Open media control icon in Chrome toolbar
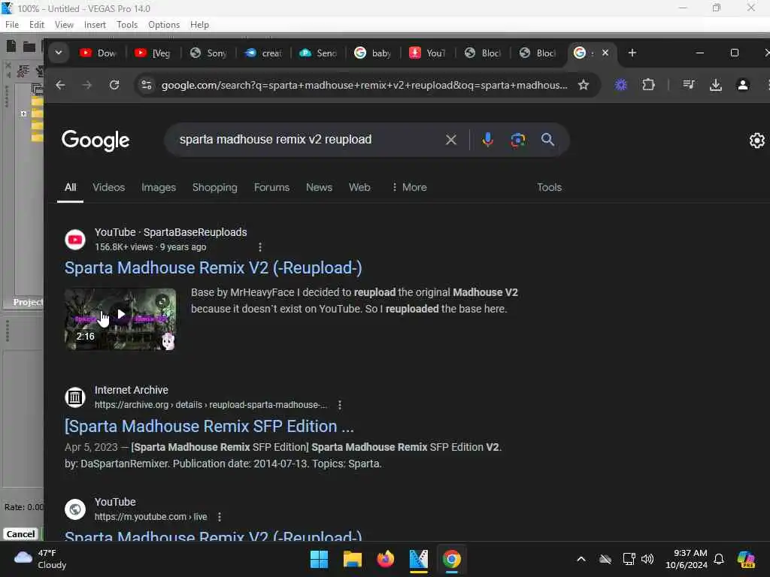Screen dimensions: 770x577 pos(689,85)
